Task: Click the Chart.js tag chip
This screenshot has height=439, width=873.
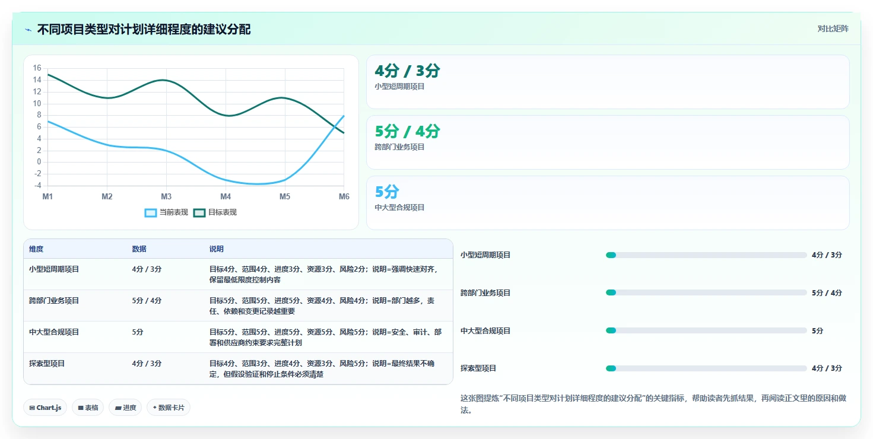Action: coord(45,408)
